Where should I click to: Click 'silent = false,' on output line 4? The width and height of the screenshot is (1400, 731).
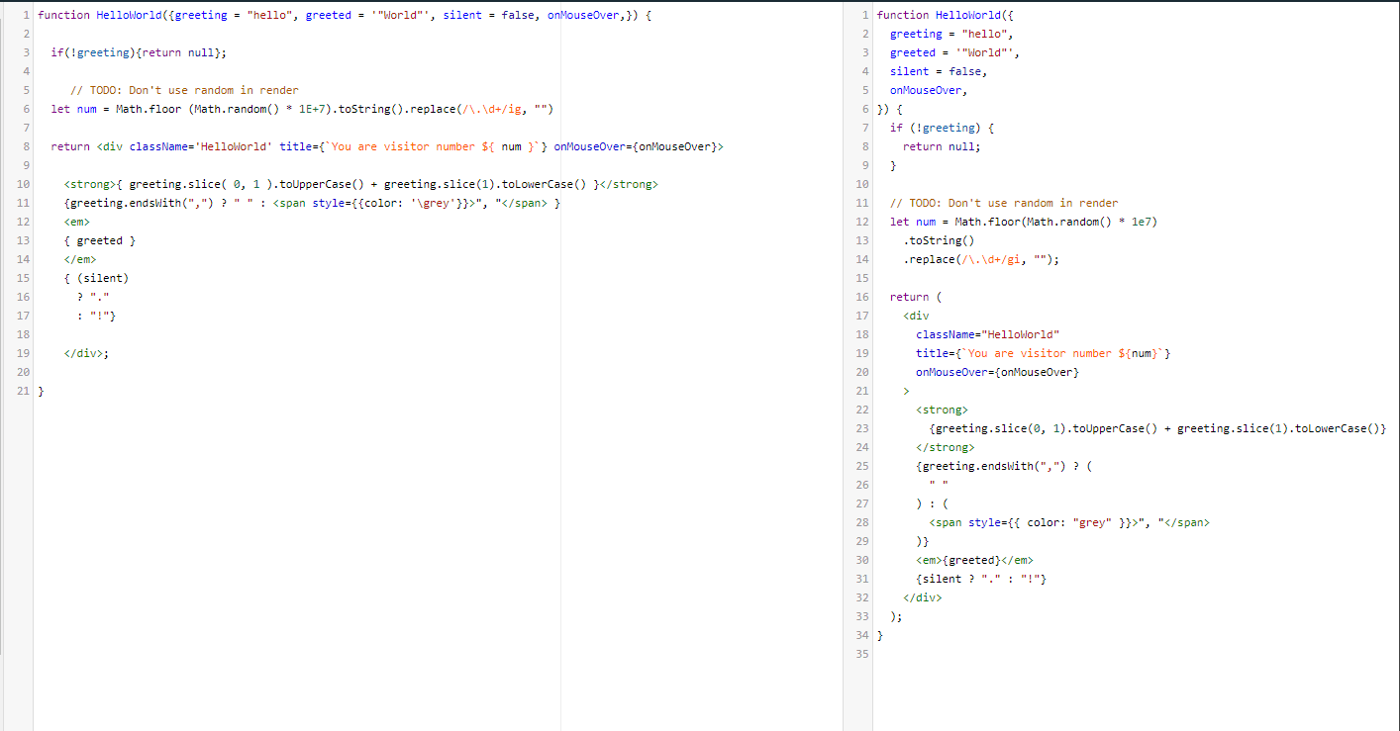pos(939,71)
